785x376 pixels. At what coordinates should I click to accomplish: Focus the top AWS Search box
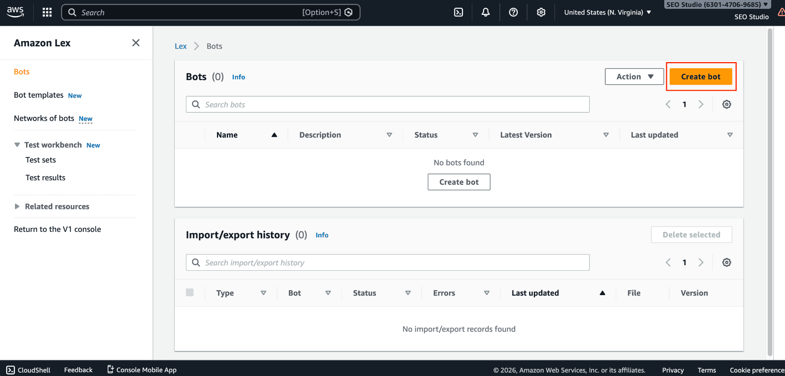click(x=210, y=12)
